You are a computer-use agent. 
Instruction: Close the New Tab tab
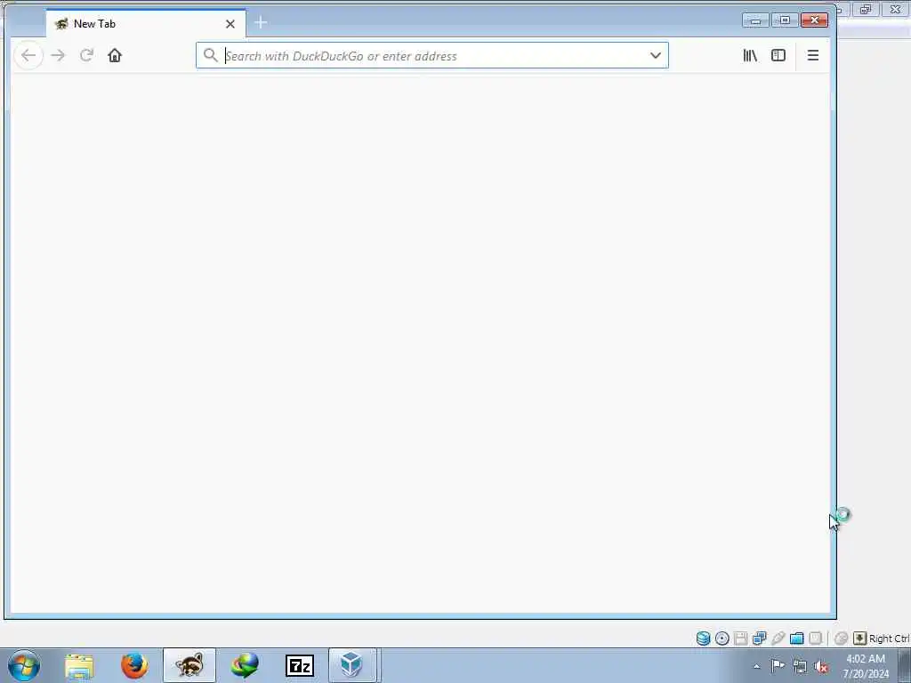pyautogui.click(x=230, y=24)
